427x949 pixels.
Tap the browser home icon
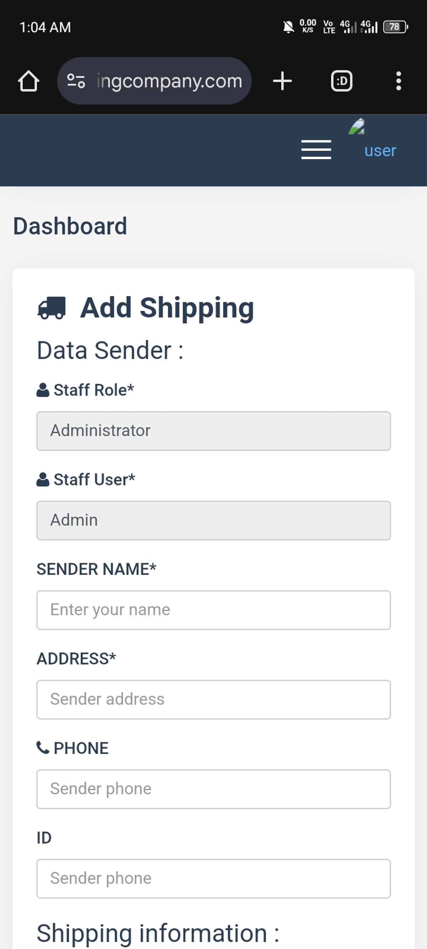[x=28, y=81]
